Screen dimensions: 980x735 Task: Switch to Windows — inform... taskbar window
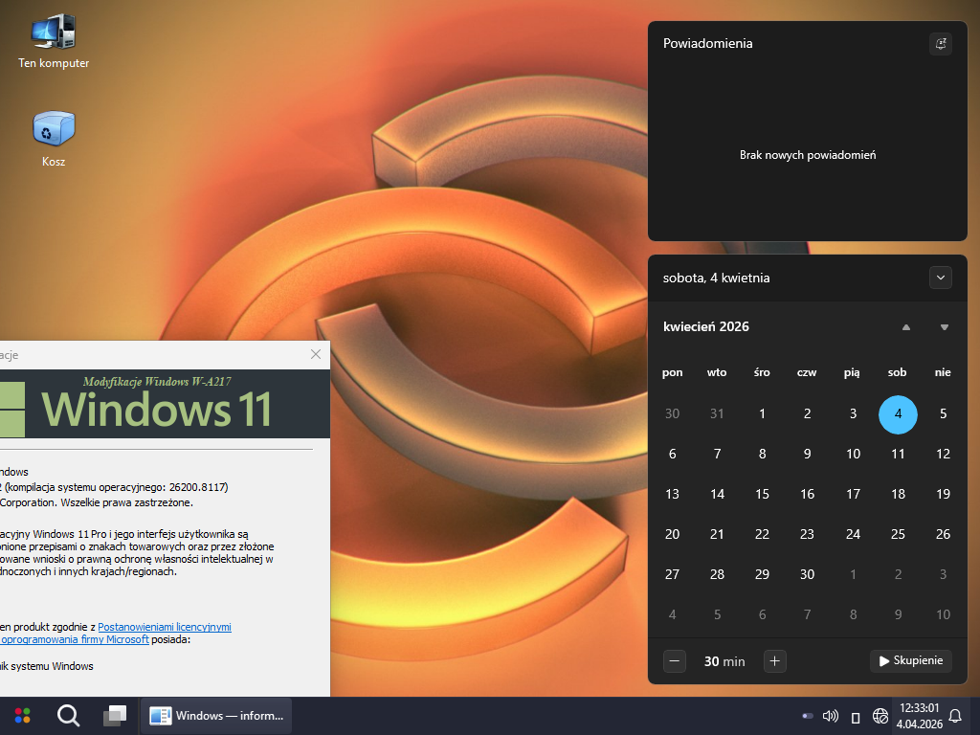216,715
